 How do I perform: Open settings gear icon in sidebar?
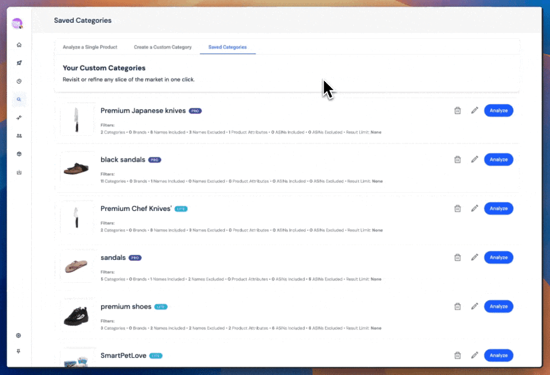[x=19, y=336]
